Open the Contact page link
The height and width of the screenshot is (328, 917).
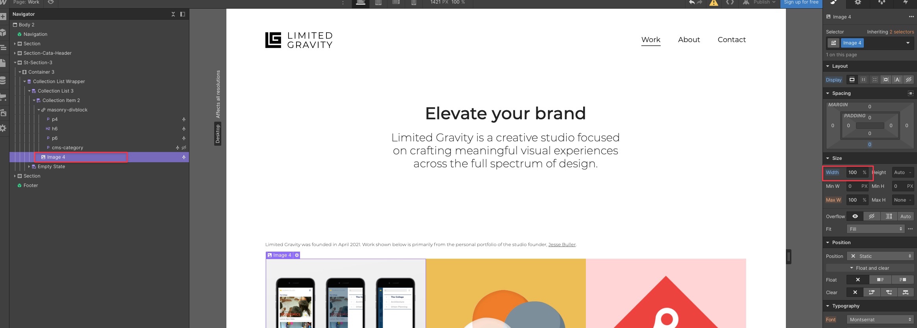732,40
